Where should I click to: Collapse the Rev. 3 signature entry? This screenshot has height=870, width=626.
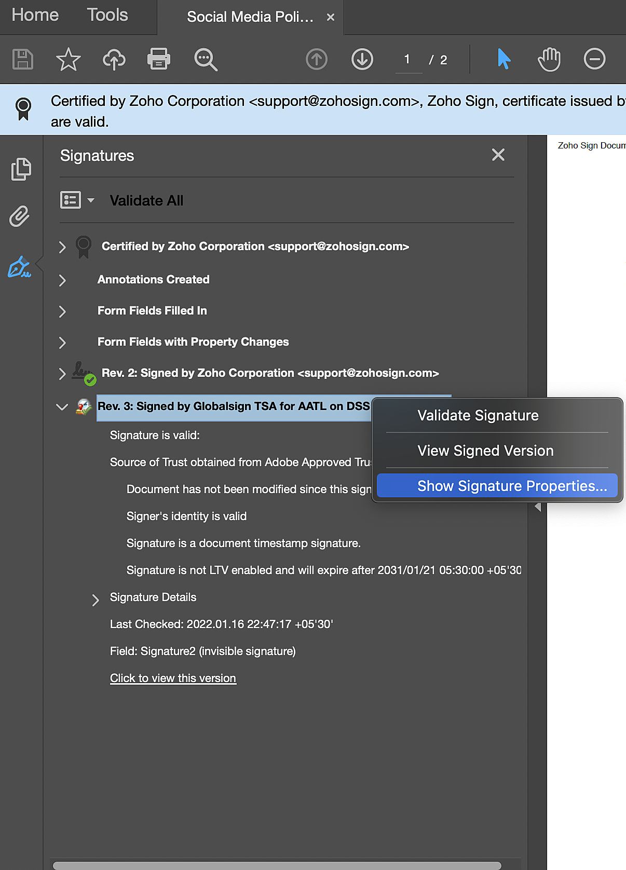62,406
